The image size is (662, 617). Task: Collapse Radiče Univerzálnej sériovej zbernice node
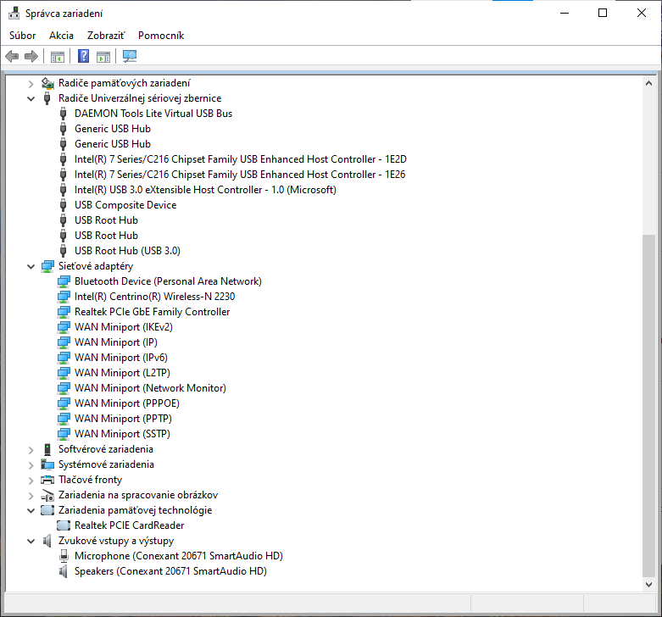(31, 99)
